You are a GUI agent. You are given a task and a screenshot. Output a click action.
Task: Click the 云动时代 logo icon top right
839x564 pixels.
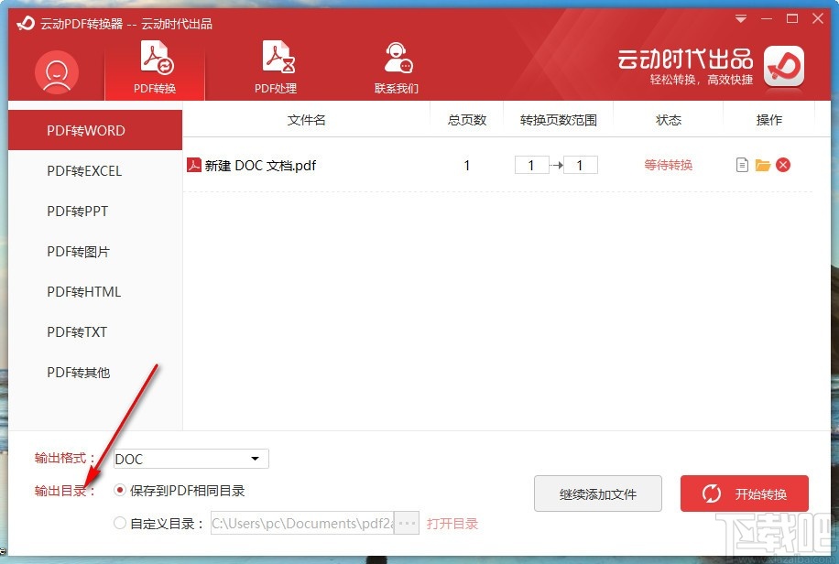tap(783, 68)
